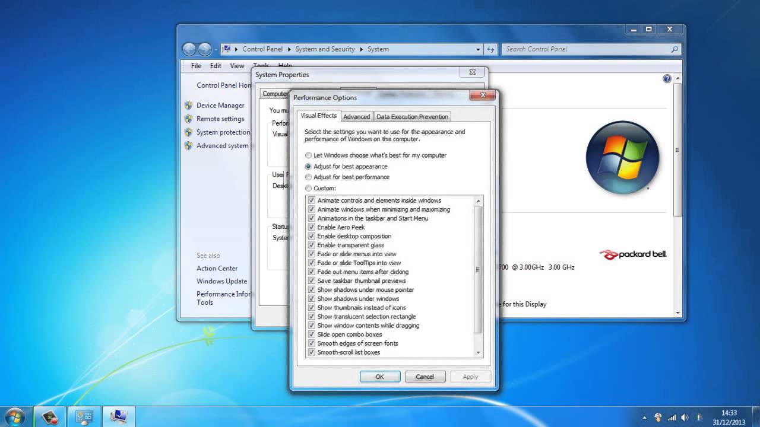Click the Packard Bell logo
Screen dimensions: 760x427
pyautogui.click(x=633, y=254)
